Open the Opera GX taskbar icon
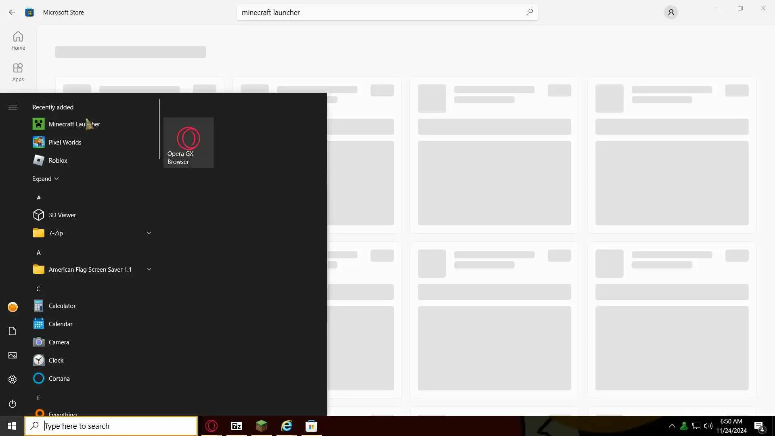This screenshot has height=436, width=775. 212,426
